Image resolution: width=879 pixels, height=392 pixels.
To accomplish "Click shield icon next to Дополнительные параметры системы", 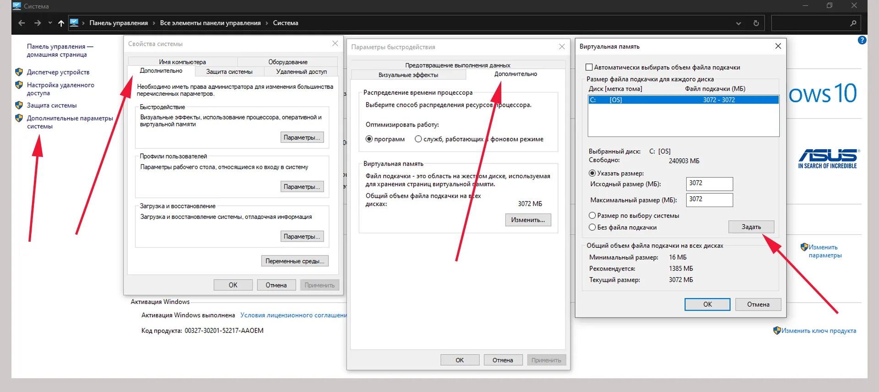I will click(19, 118).
